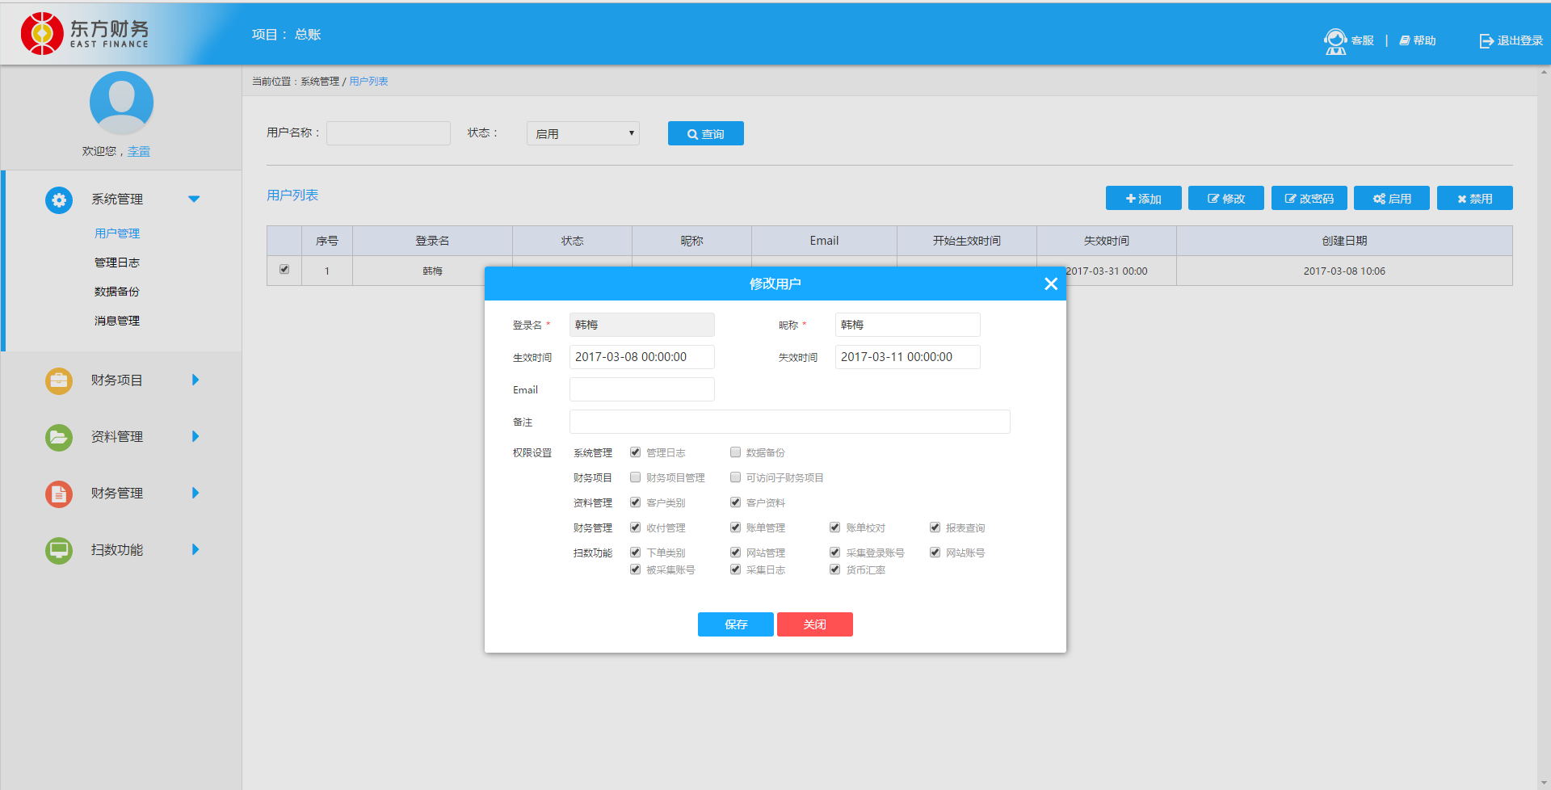Click the 系统管理 gear icon

click(x=59, y=200)
